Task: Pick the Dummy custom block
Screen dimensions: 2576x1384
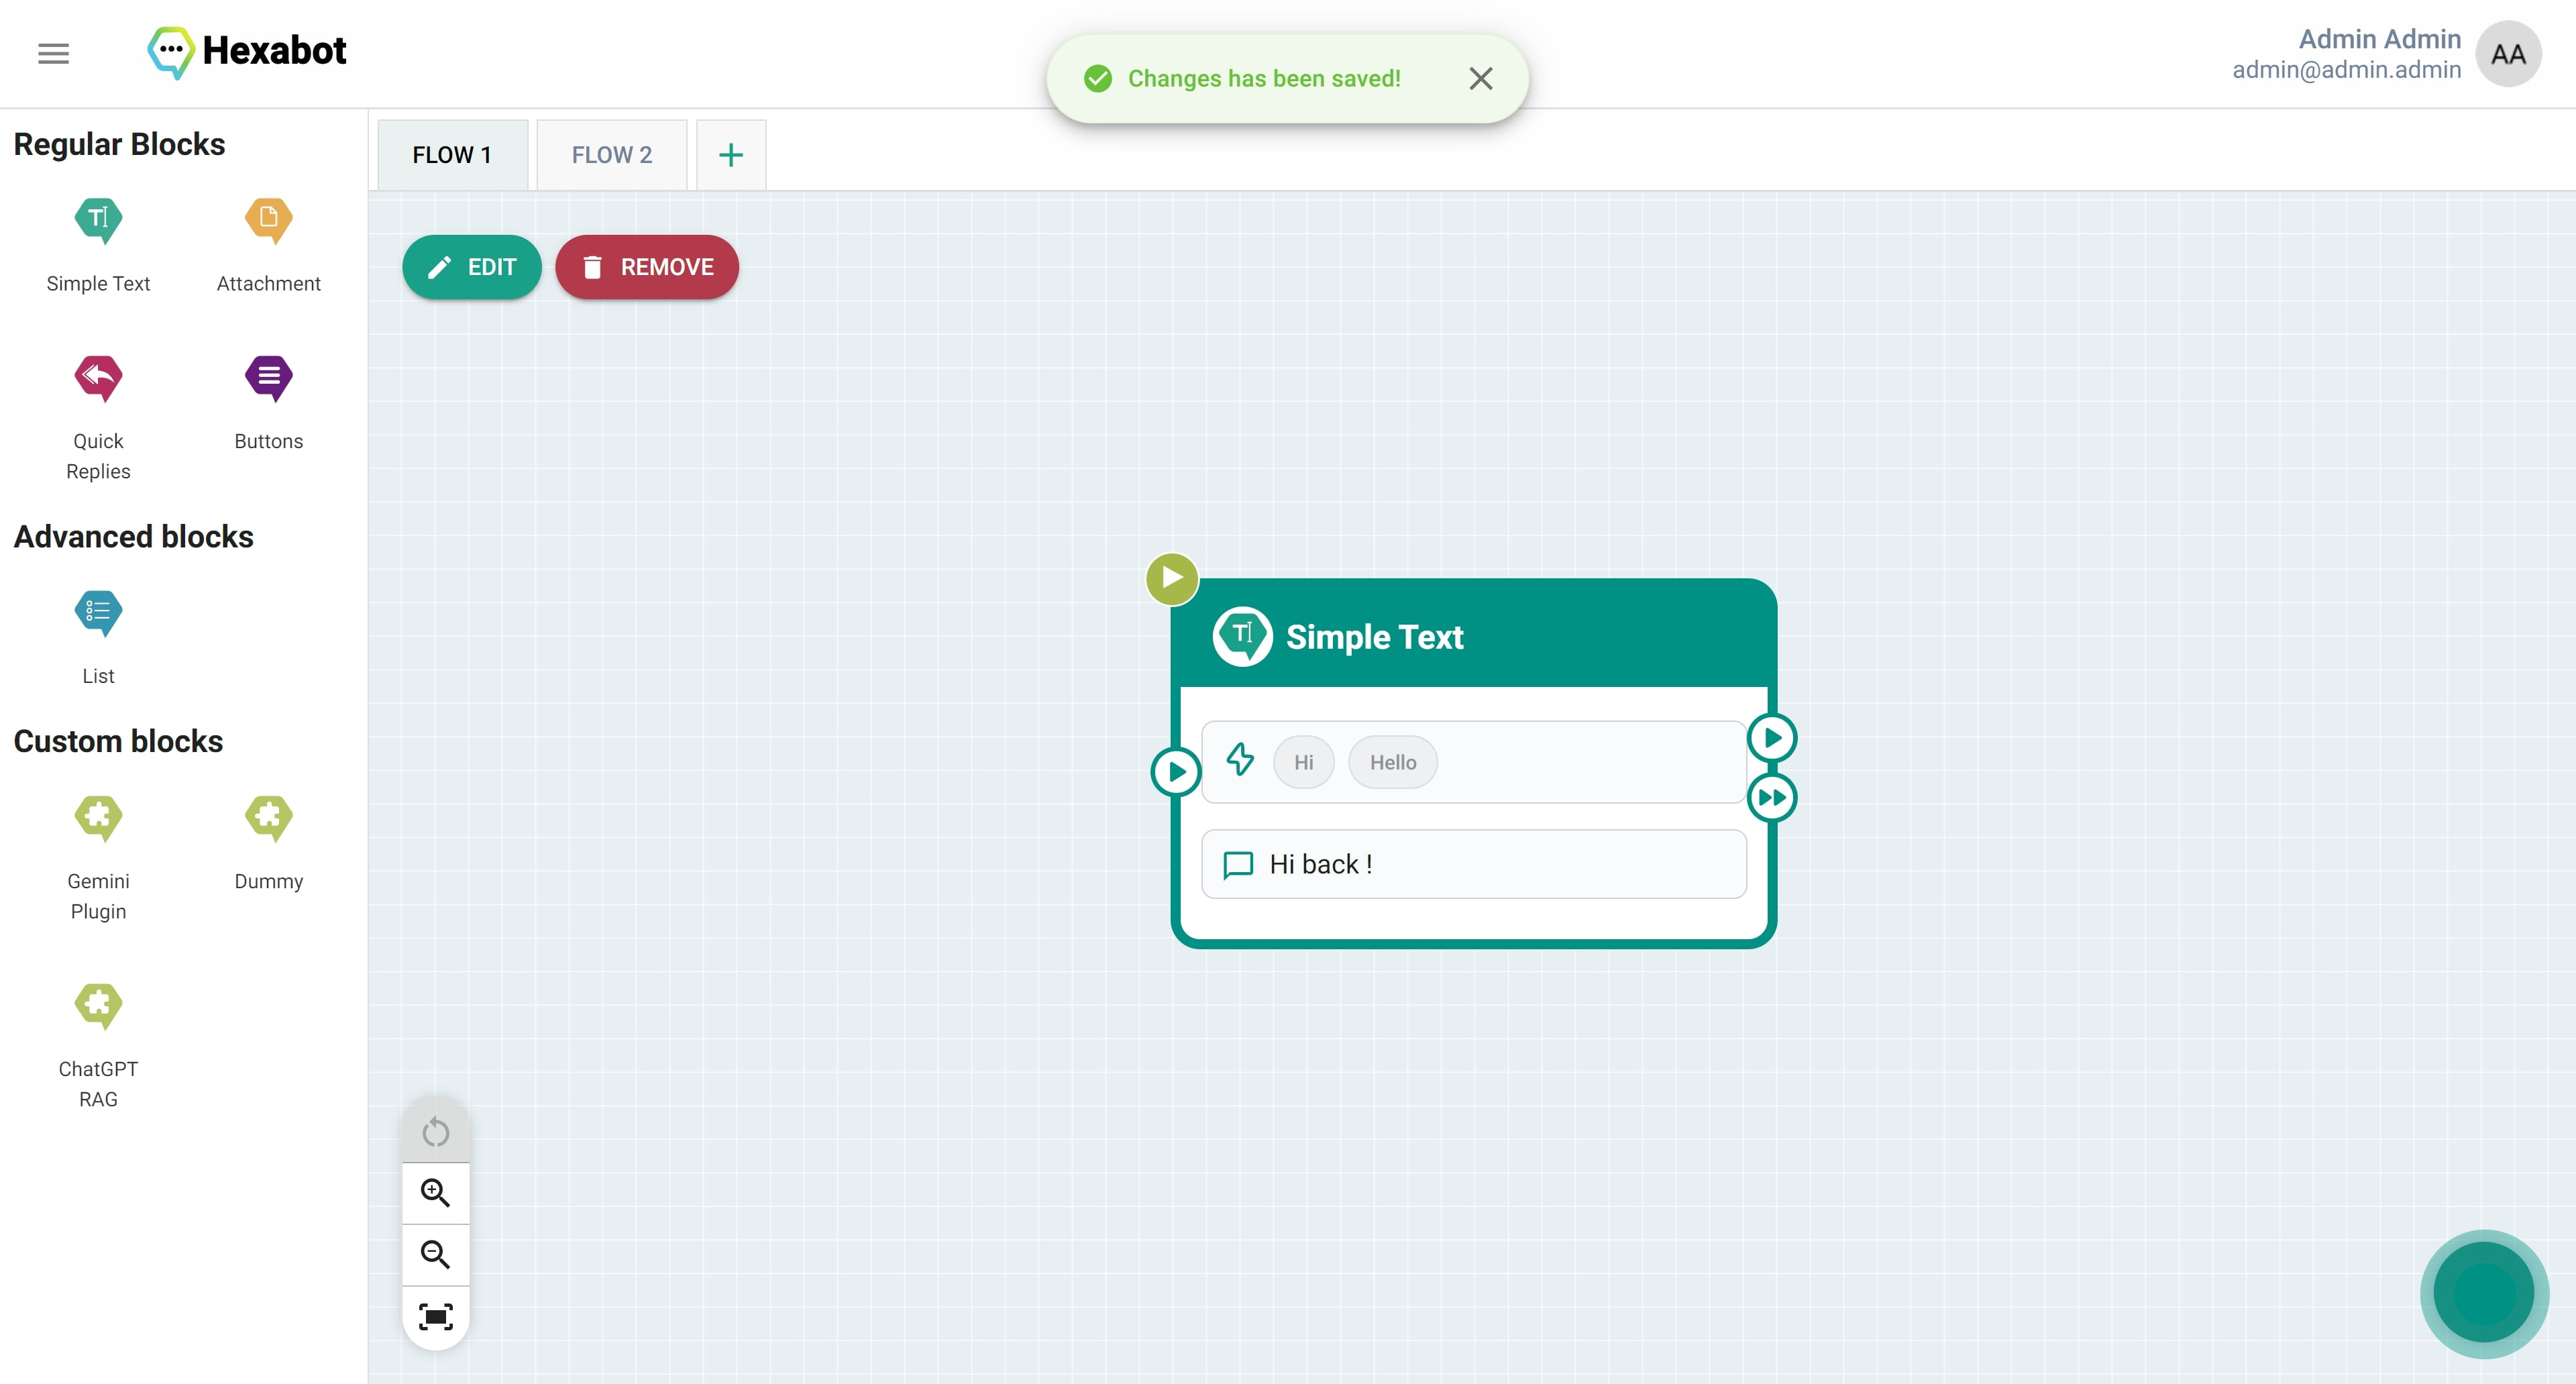Action: coord(268,817)
